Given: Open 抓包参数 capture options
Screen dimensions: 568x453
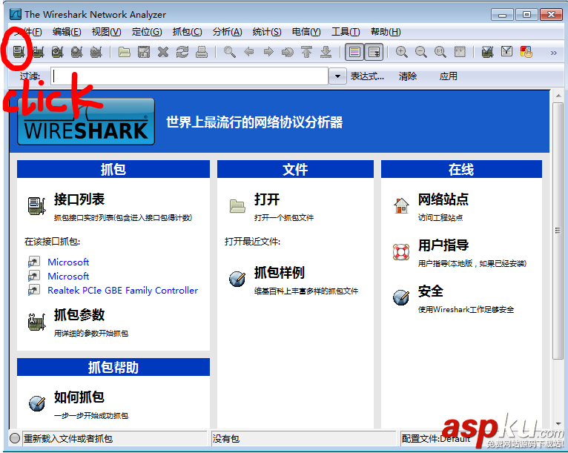Looking at the screenshot, I should click(x=79, y=314).
